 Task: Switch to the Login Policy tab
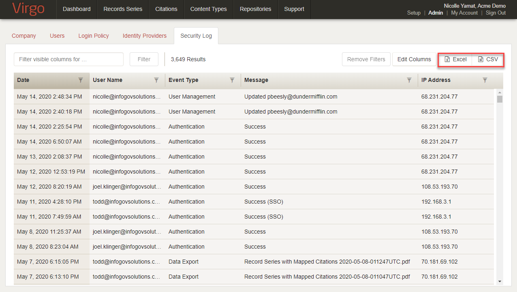[94, 36]
